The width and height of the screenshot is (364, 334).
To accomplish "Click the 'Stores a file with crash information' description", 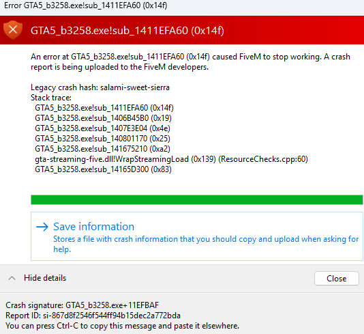I will click(x=206, y=244).
